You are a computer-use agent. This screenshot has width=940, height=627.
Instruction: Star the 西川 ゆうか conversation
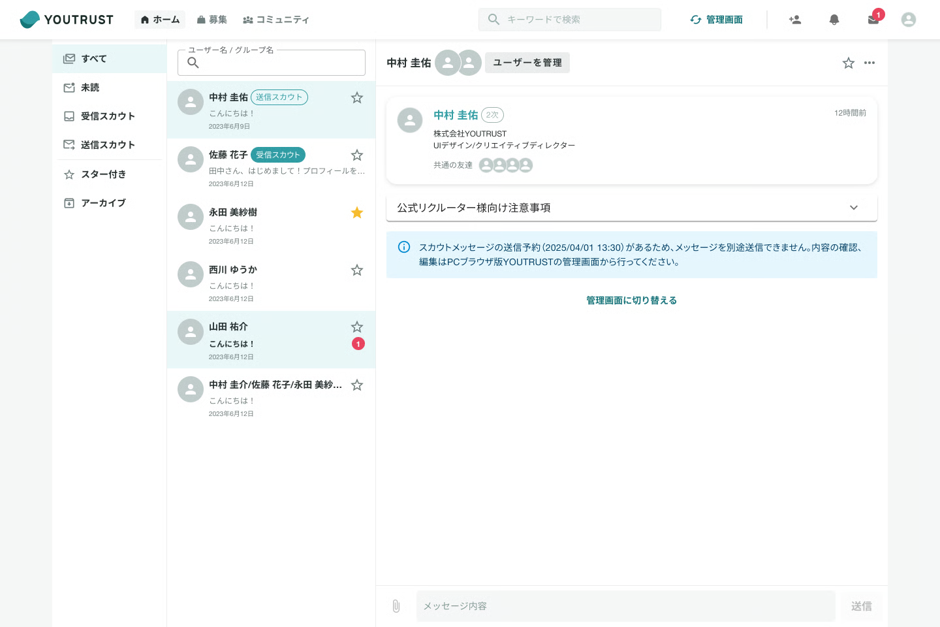click(x=356, y=270)
